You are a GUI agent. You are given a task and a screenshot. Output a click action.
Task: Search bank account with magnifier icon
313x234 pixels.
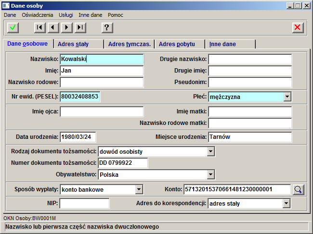pyautogui.click(x=299, y=190)
